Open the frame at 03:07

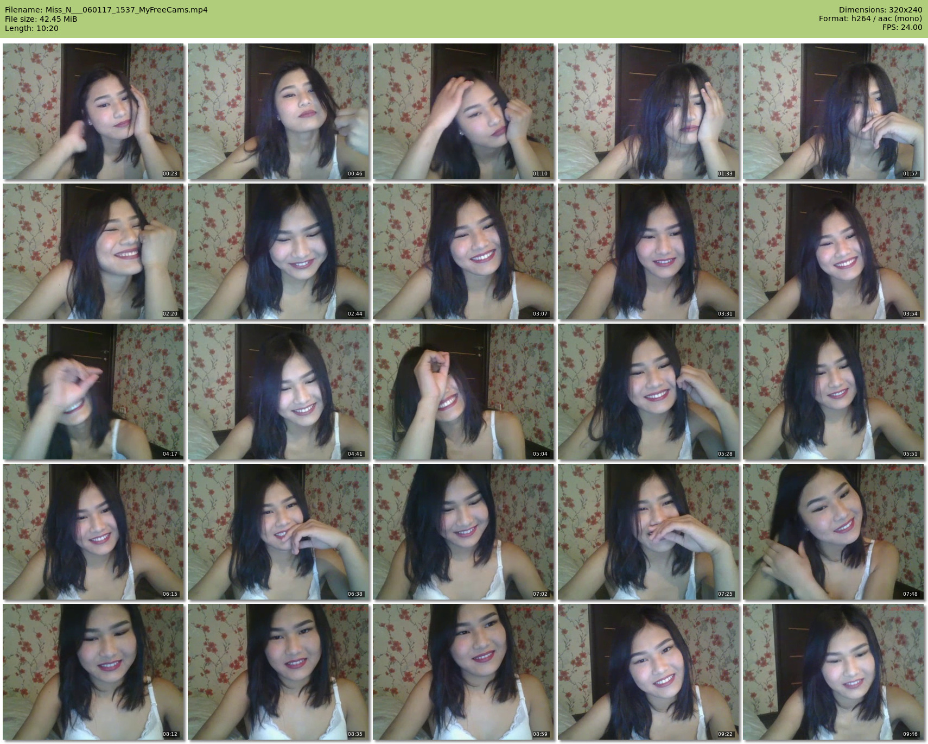(x=463, y=251)
